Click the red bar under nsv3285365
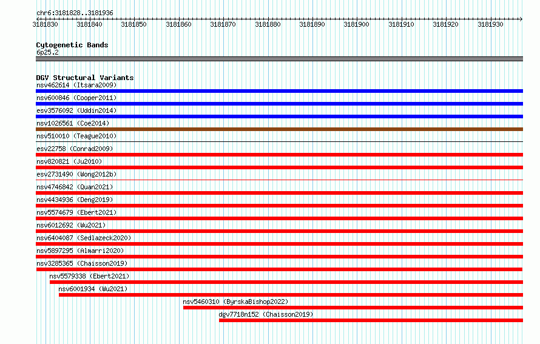Screen dimensions: 540x344 279,269
